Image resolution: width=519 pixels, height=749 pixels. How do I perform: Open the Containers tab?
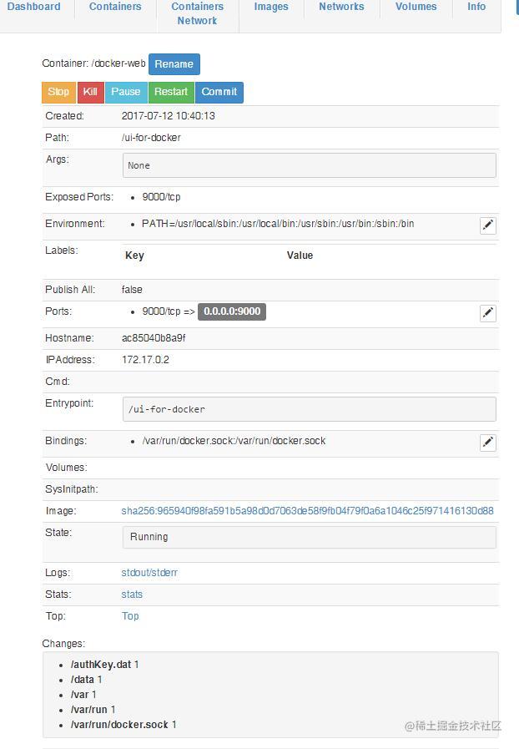[114, 7]
